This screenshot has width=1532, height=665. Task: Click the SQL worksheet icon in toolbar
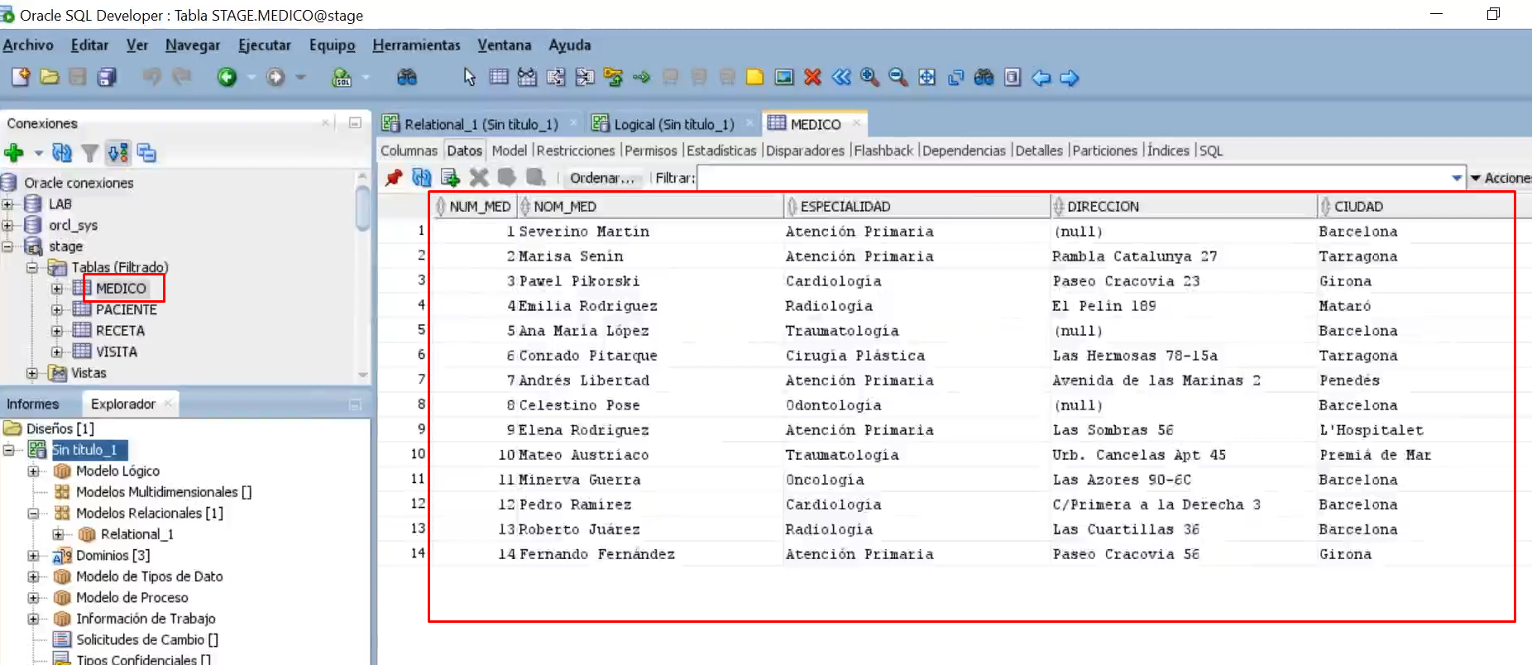[x=342, y=78]
